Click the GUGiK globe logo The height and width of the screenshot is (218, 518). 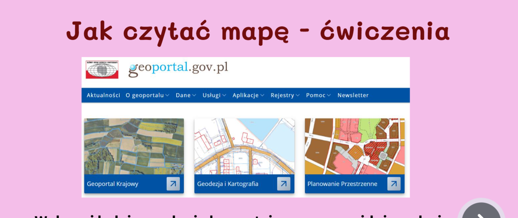tap(102, 69)
